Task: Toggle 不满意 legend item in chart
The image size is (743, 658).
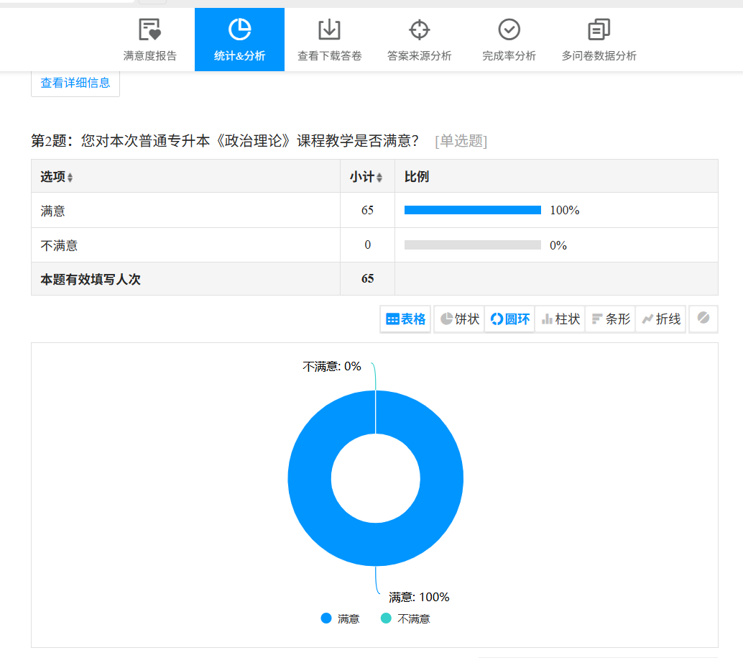Action: tap(405, 618)
